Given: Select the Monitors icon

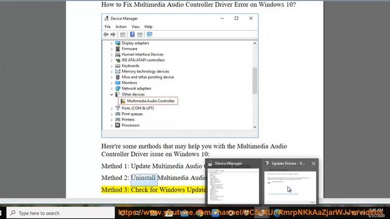Looking at the screenshot, I should 118,83.
